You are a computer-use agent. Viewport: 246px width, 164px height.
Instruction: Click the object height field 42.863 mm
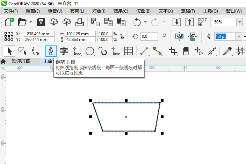click(x=80, y=40)
